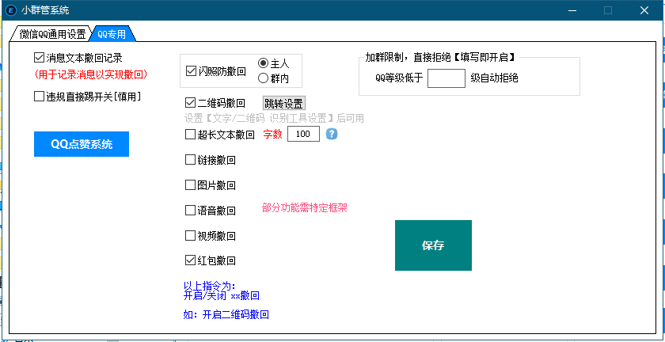Image resolution: width=665 pixels, height=342 pixels.
Task: Click the green 保存 button
Action: tap(433, 245)
